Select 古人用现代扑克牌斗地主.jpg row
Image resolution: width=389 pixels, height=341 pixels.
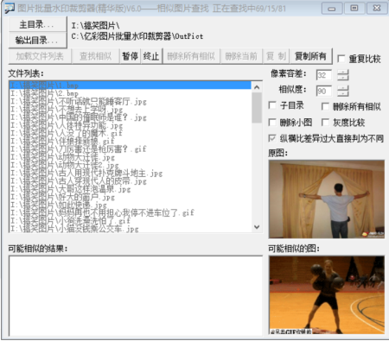coord(131,174)
